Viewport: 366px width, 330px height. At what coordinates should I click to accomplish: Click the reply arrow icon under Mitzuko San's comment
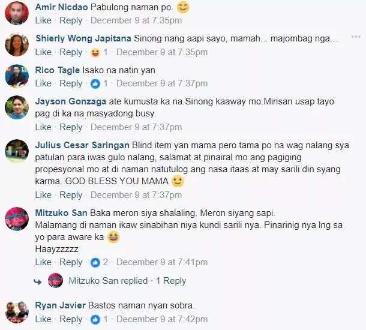[38, 281]
